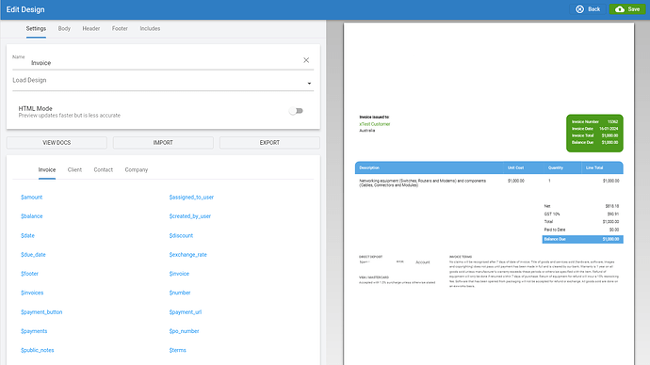650x365 pixels.
Task: Click the $exchange_rate variable link
Action: 187,255
